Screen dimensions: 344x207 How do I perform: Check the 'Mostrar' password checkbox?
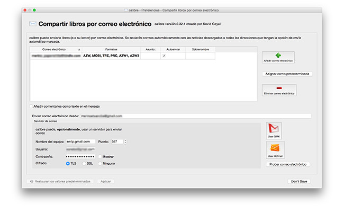pyautogui.click(x=100, y=156)
